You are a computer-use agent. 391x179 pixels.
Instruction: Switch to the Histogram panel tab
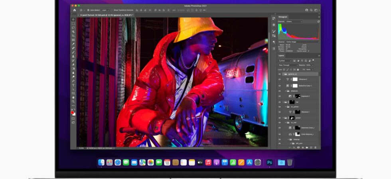(x=283, y=17)
